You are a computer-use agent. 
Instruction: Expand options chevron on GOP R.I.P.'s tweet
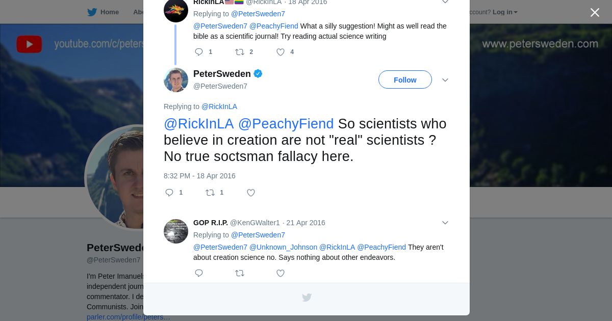click(445, 223)
